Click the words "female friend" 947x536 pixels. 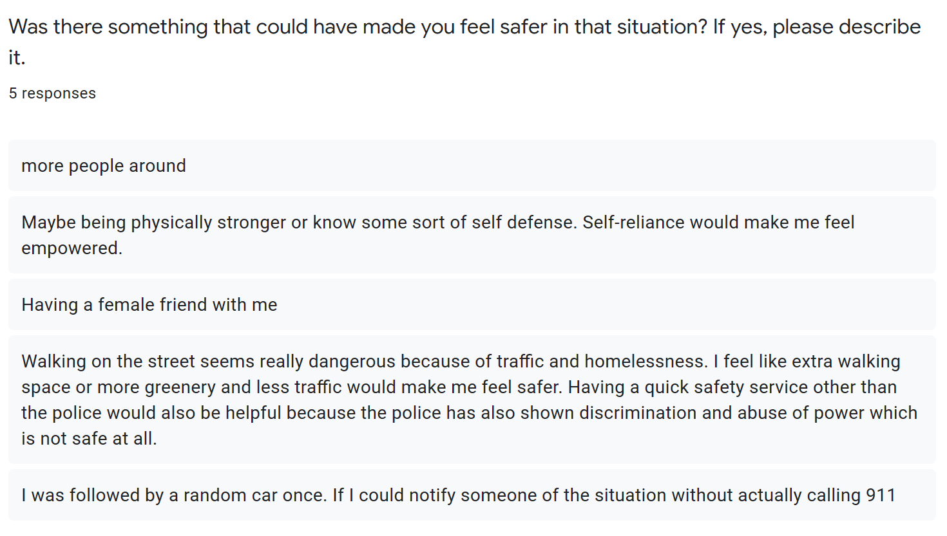(152, 305)
